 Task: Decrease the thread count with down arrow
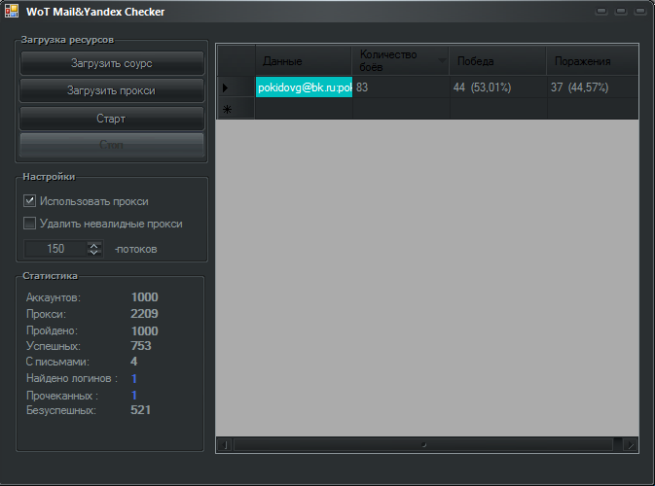94,253
